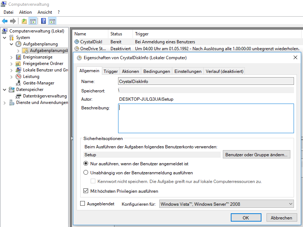This screenshot has width=303, height=227.
Task: Open the 'Konfigurieren für' dropdown
Action: [226, 204]
